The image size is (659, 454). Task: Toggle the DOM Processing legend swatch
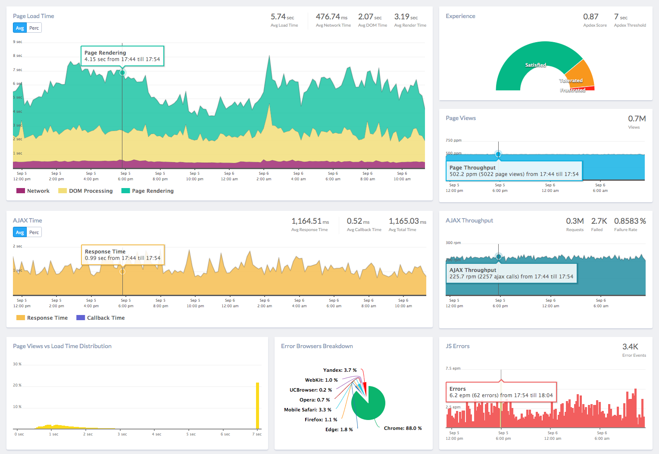point(62,191)
